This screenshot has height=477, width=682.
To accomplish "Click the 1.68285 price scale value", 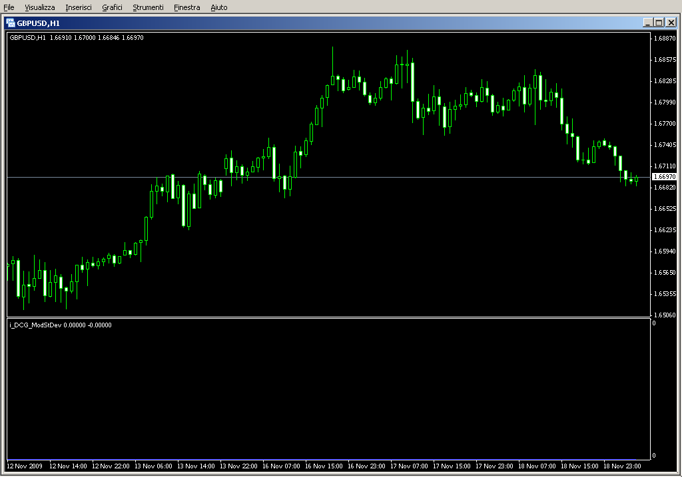I will (665, 80).
